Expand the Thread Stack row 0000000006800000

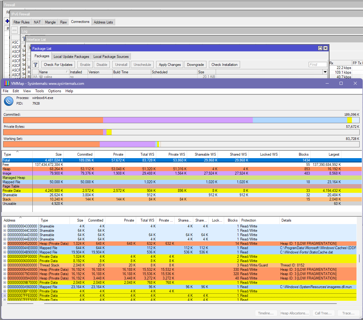click(5, 265)
